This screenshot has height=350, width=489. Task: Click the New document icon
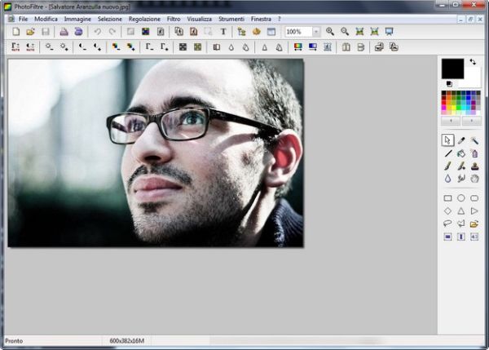coord(15,32)
